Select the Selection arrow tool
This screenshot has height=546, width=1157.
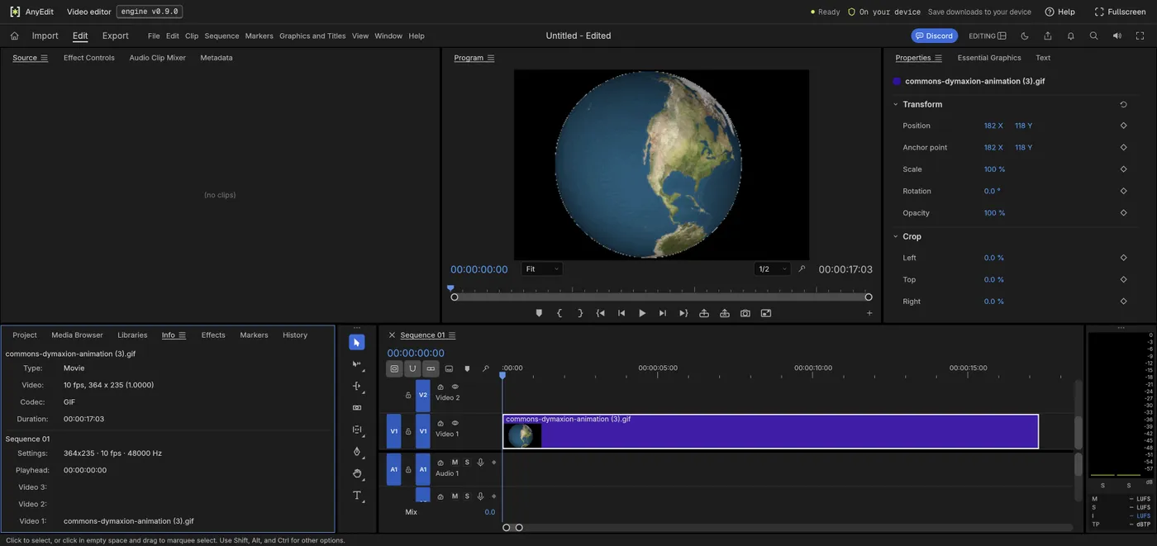click(x=357, y=342)
